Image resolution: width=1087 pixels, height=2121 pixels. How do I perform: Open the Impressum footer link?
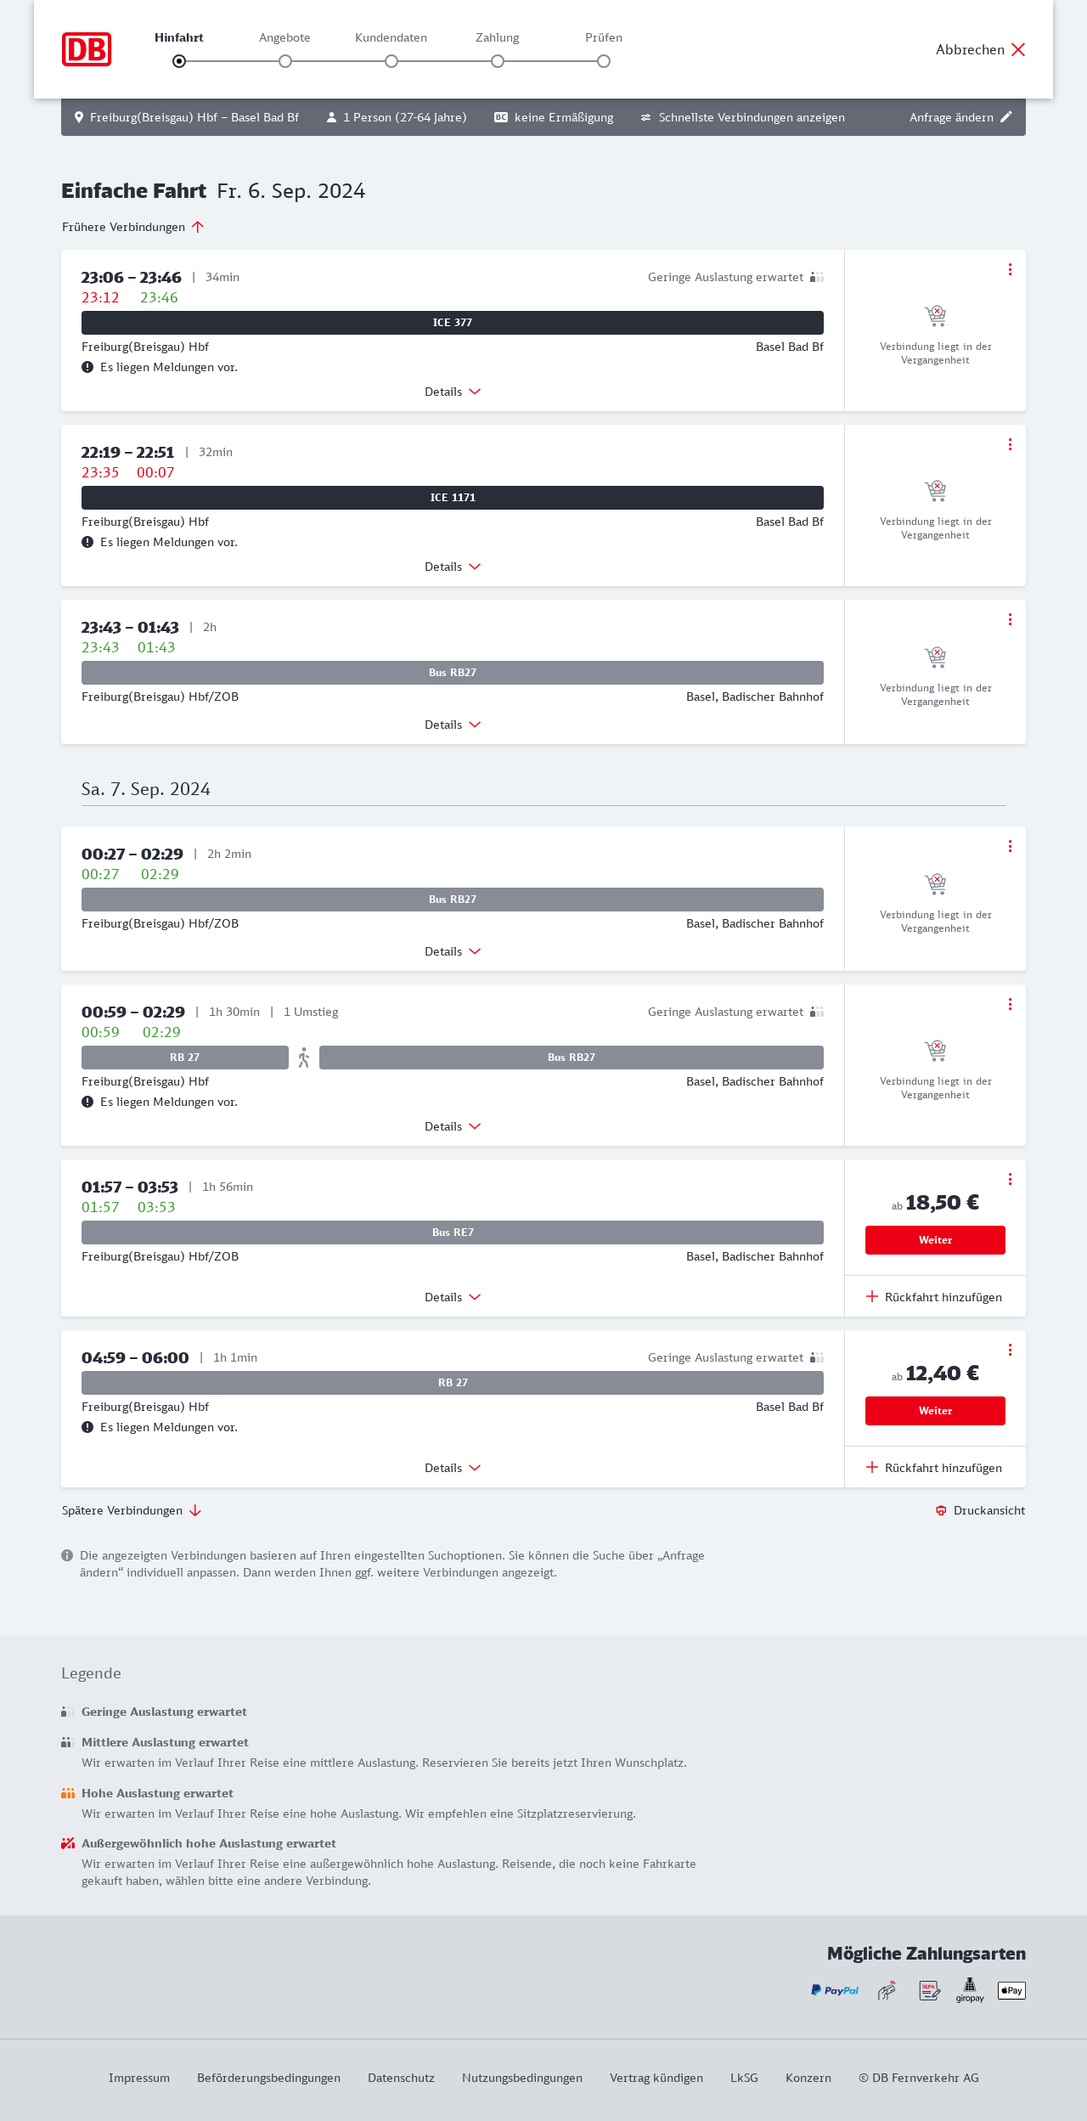[139, 2078]
